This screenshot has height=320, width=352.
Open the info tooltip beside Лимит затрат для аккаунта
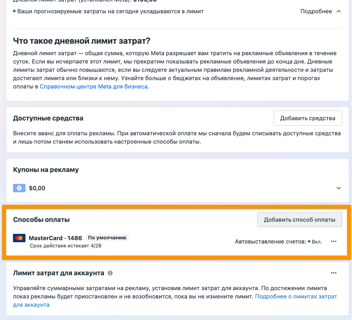[110, 273]
